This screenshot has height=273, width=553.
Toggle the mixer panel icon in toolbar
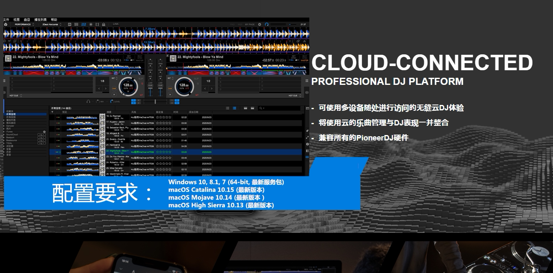[x=84, y=24]
